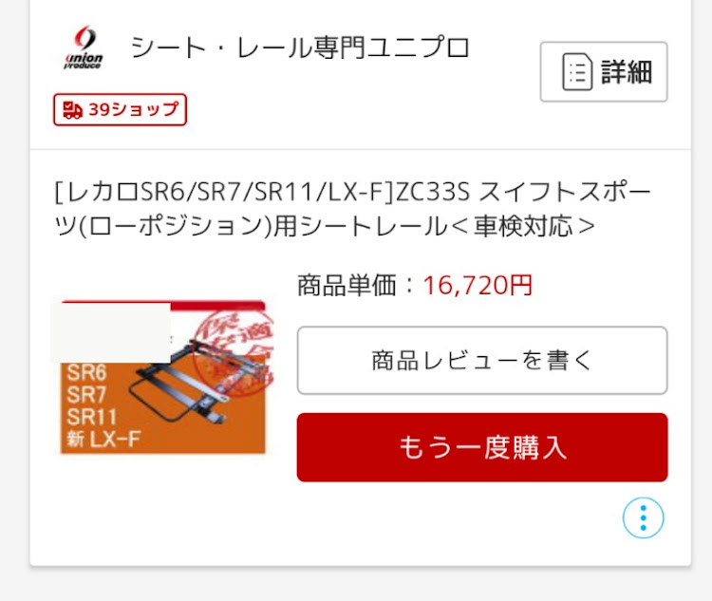Click the red inspection stamp seal on the product image
This screenshot has height=601, width=712.
(x=233, y=348)
